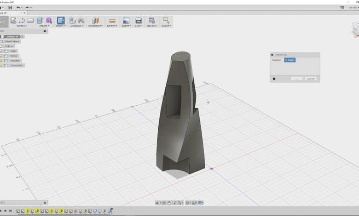
Task: Open the Scripts and Add-Ins icon
Action: (x=151, y=21)
